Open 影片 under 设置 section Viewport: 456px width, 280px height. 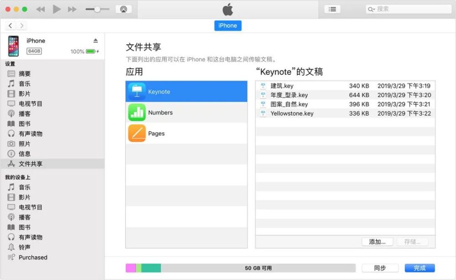(52, 93)
